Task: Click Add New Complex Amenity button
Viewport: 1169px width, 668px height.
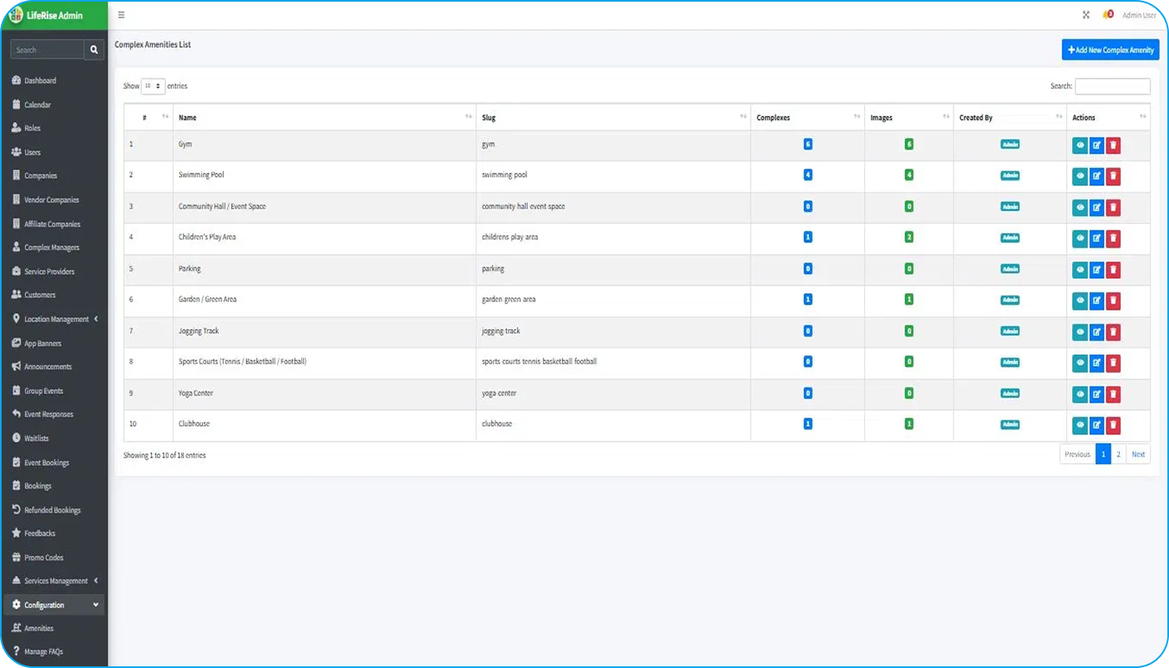Action: [1111, 50]
